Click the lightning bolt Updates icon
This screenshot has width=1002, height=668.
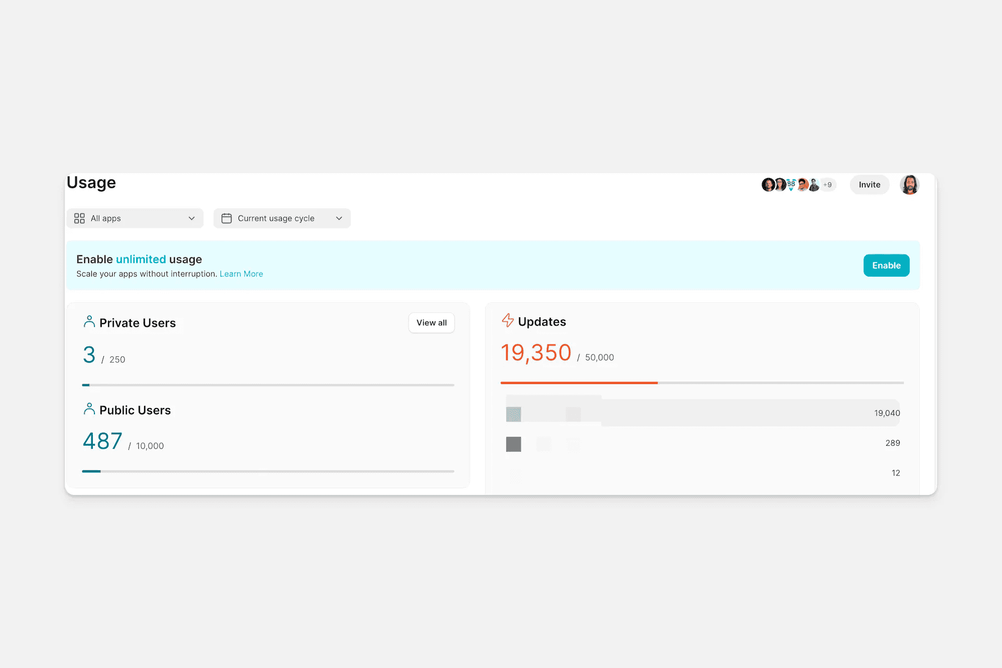pos(507,320)
